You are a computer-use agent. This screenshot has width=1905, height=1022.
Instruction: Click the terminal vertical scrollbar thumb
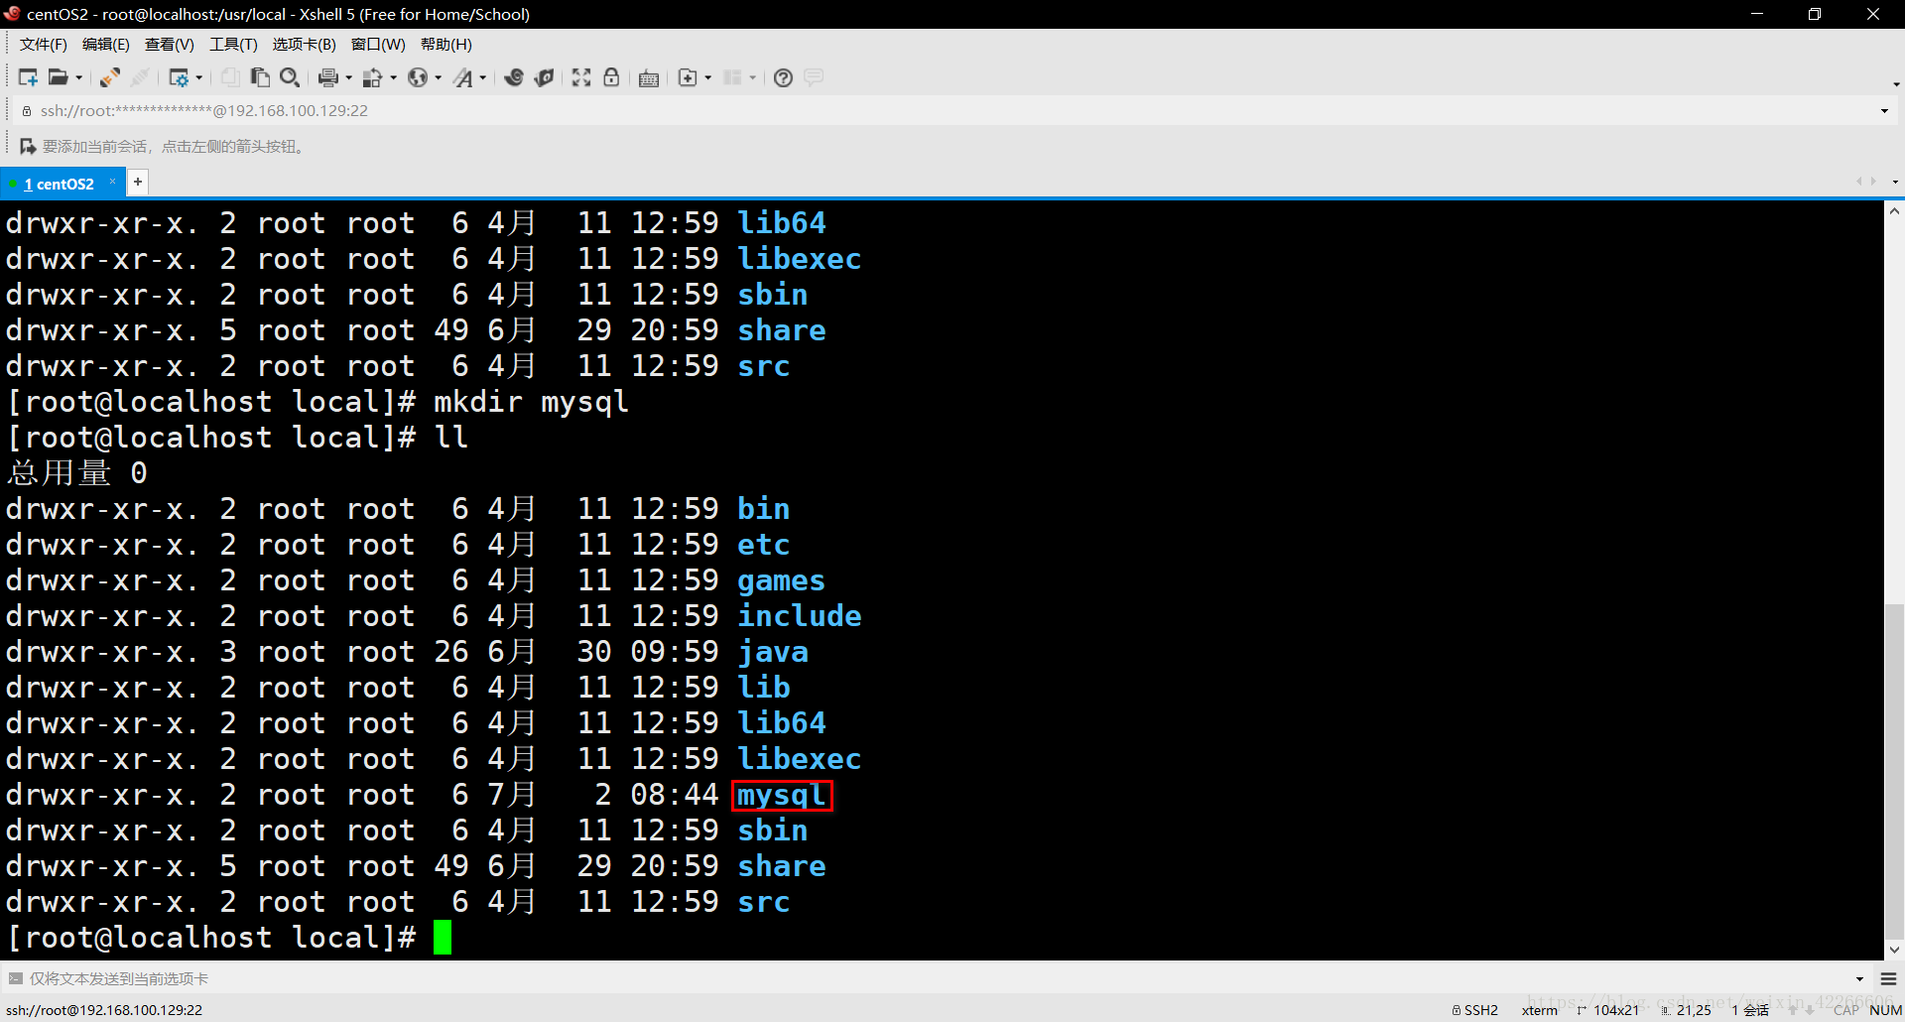coord(1894,770)
